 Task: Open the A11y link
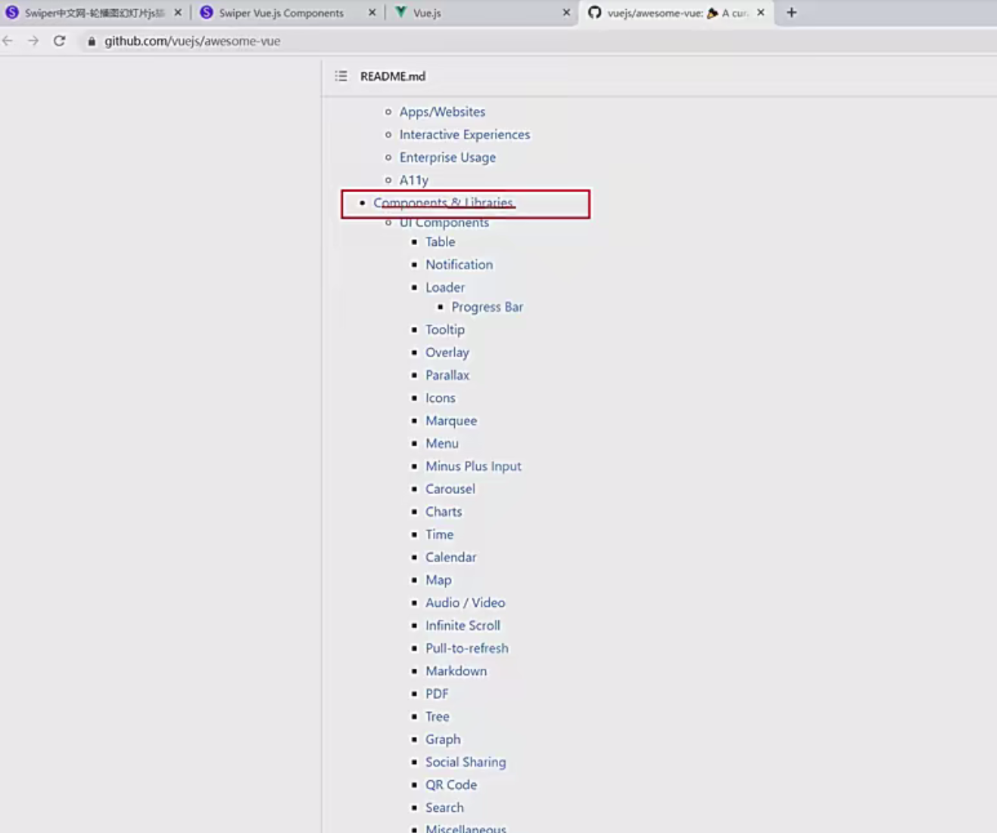coord(413,179)
